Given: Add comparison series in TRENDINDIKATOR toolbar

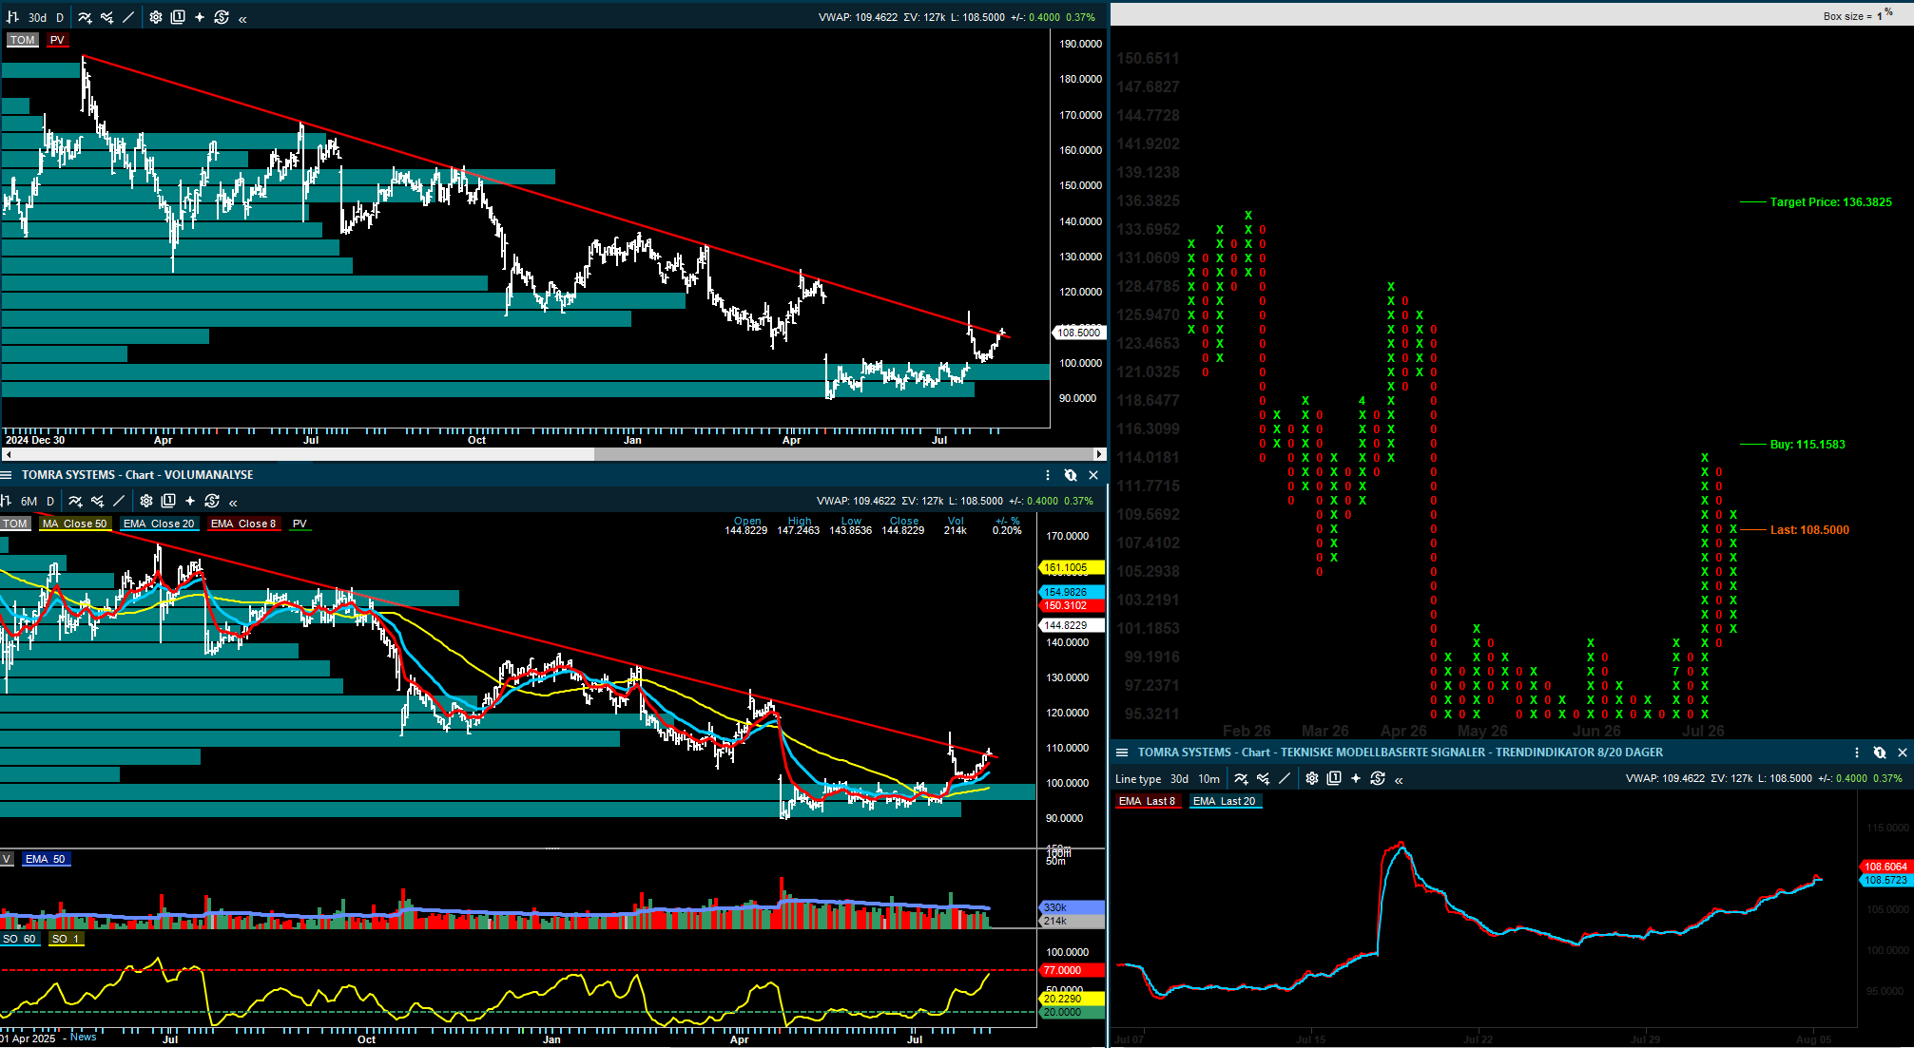Looking at the screenshot, I should 1263,779.
